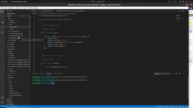Screen dimensions: 193x108
Task: Click UTF-8 encoding in status bar
Action: coord(173,106)
